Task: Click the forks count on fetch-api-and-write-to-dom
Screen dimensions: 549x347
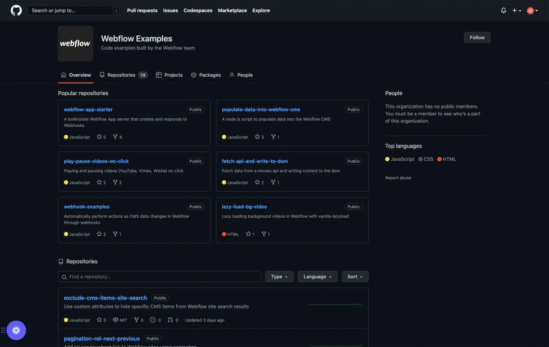Action: click(275, 182)
